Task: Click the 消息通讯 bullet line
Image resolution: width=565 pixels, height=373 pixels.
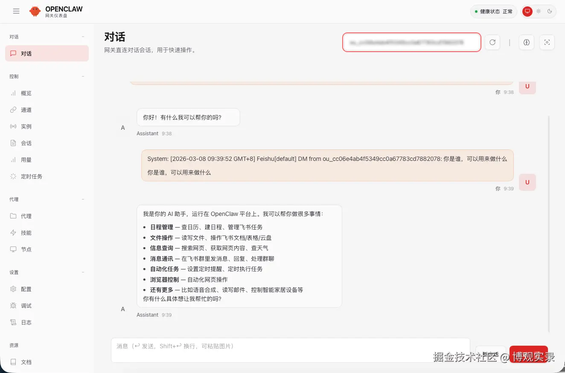Action: pos(212,259)
